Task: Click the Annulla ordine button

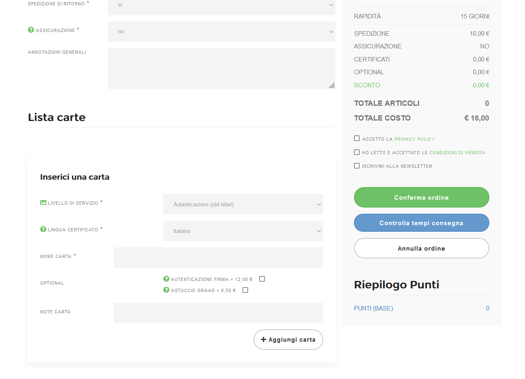Action: point(422,248)
